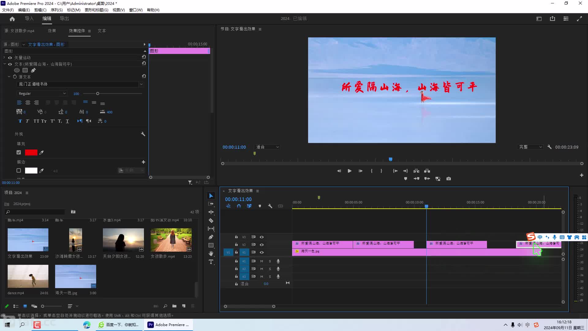The image size is (588, 331).
Task: Toggle Linked Selection in timeline
Action: point(249,206)
